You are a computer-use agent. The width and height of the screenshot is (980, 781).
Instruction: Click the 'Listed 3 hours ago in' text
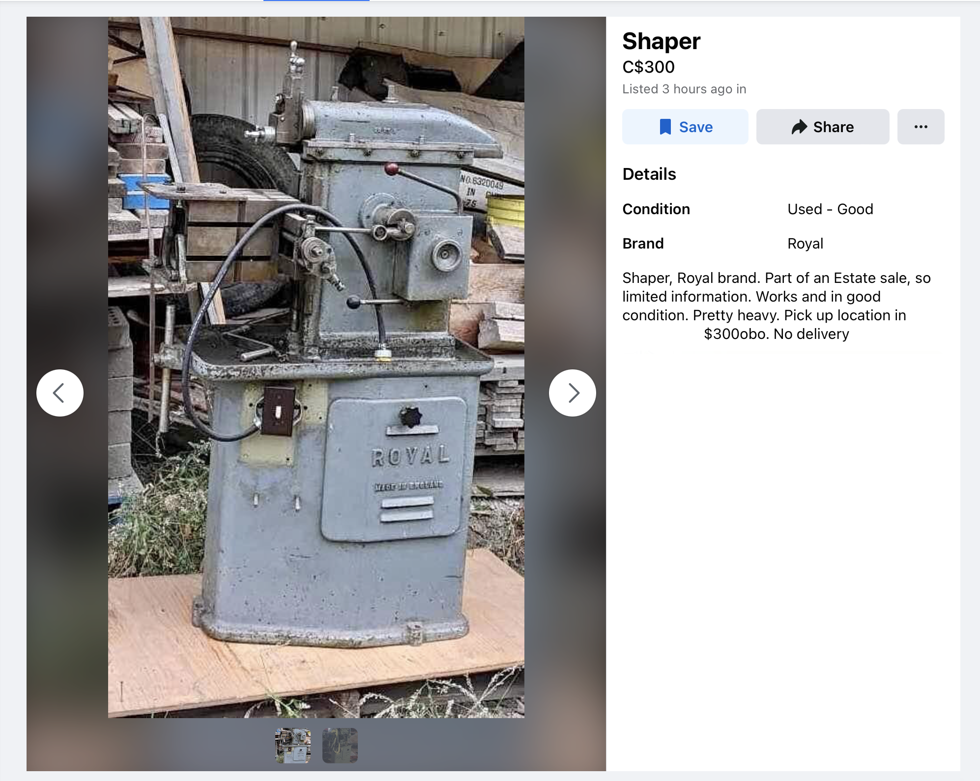click(x=684, y=89)
